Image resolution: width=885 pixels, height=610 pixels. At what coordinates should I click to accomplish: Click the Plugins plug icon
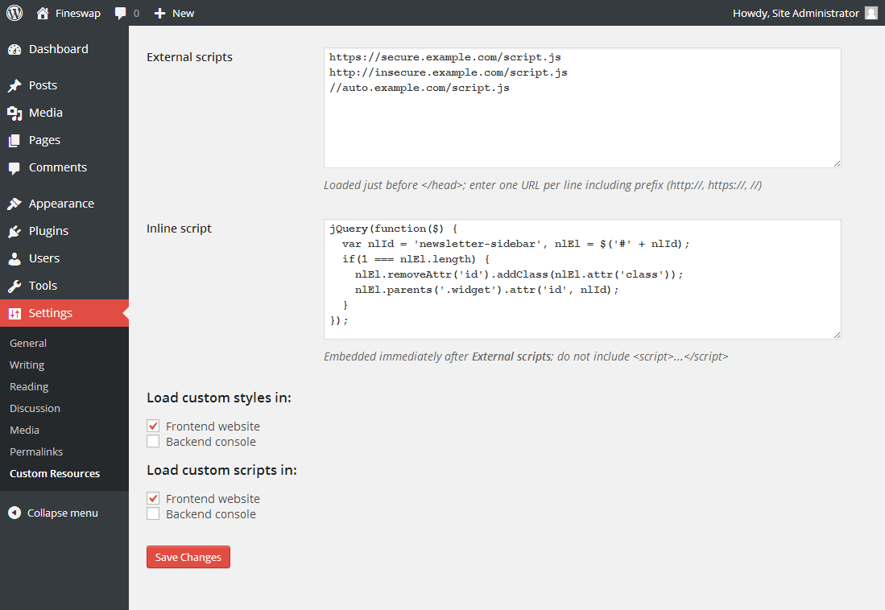[x=14, y=231]
